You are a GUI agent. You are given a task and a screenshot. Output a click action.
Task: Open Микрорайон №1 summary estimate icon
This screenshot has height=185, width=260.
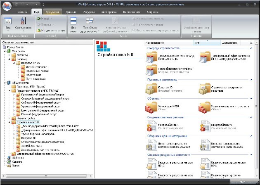(151, 126)
